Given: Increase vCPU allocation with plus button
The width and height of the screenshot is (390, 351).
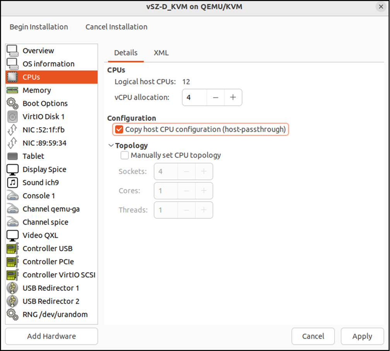Looking at the screenshot, I should pos(233,97).
